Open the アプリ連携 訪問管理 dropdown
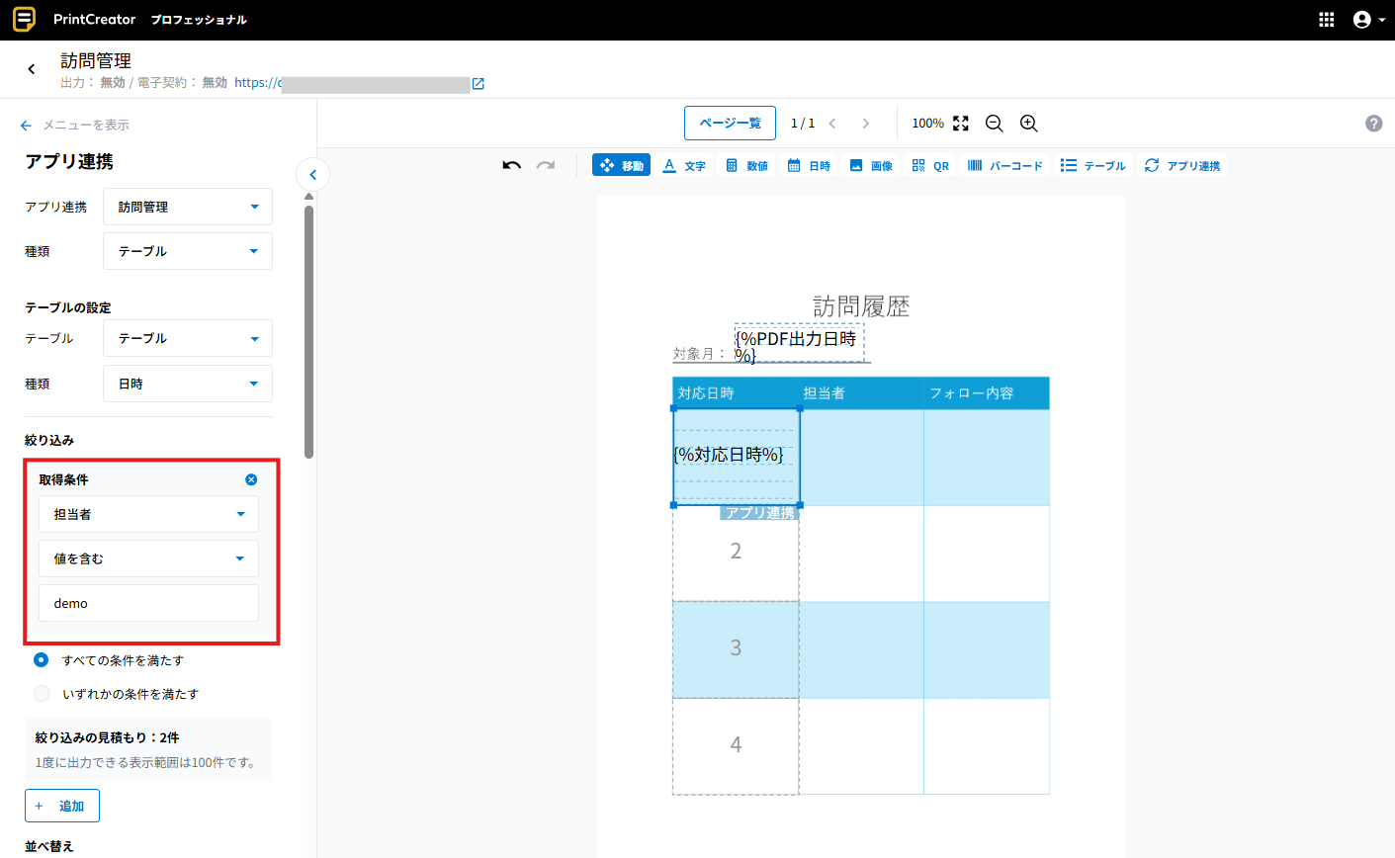 [188, 207]
